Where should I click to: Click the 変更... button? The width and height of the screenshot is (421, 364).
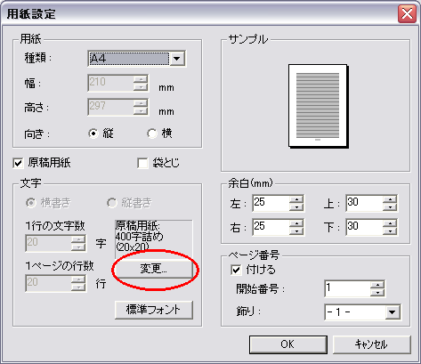tap(154, 269)
